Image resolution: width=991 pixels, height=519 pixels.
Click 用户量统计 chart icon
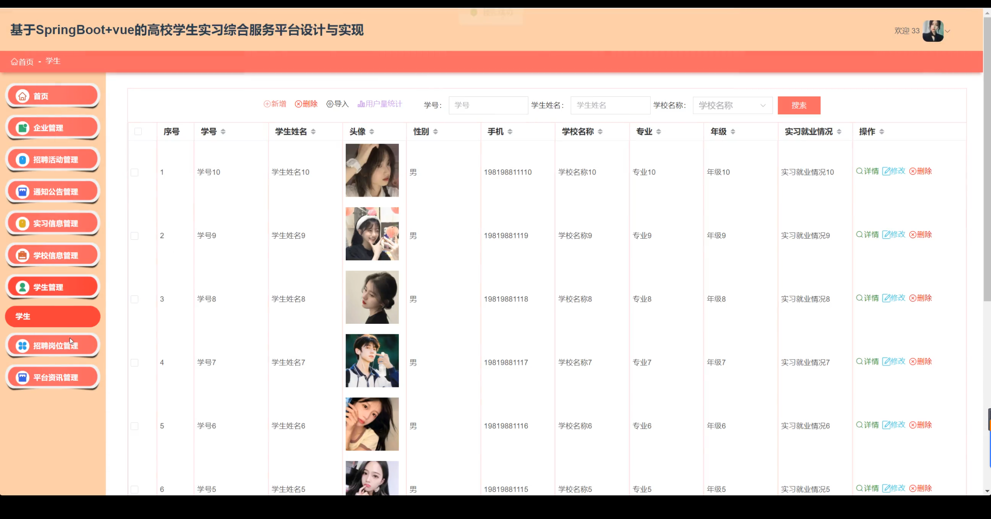coord(361,104)
